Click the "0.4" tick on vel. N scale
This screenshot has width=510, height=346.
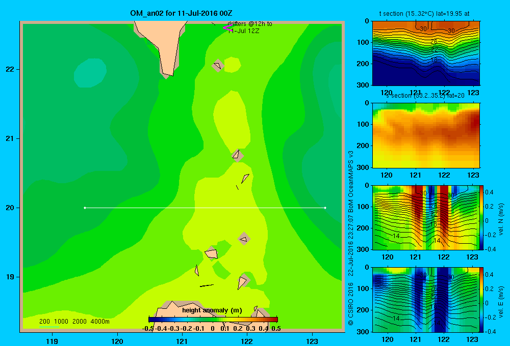coord(489,192)
